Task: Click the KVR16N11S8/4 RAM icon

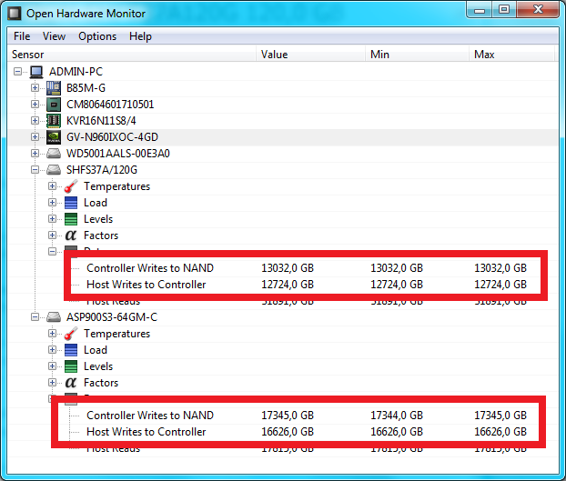Action: [x=54, y=121]
